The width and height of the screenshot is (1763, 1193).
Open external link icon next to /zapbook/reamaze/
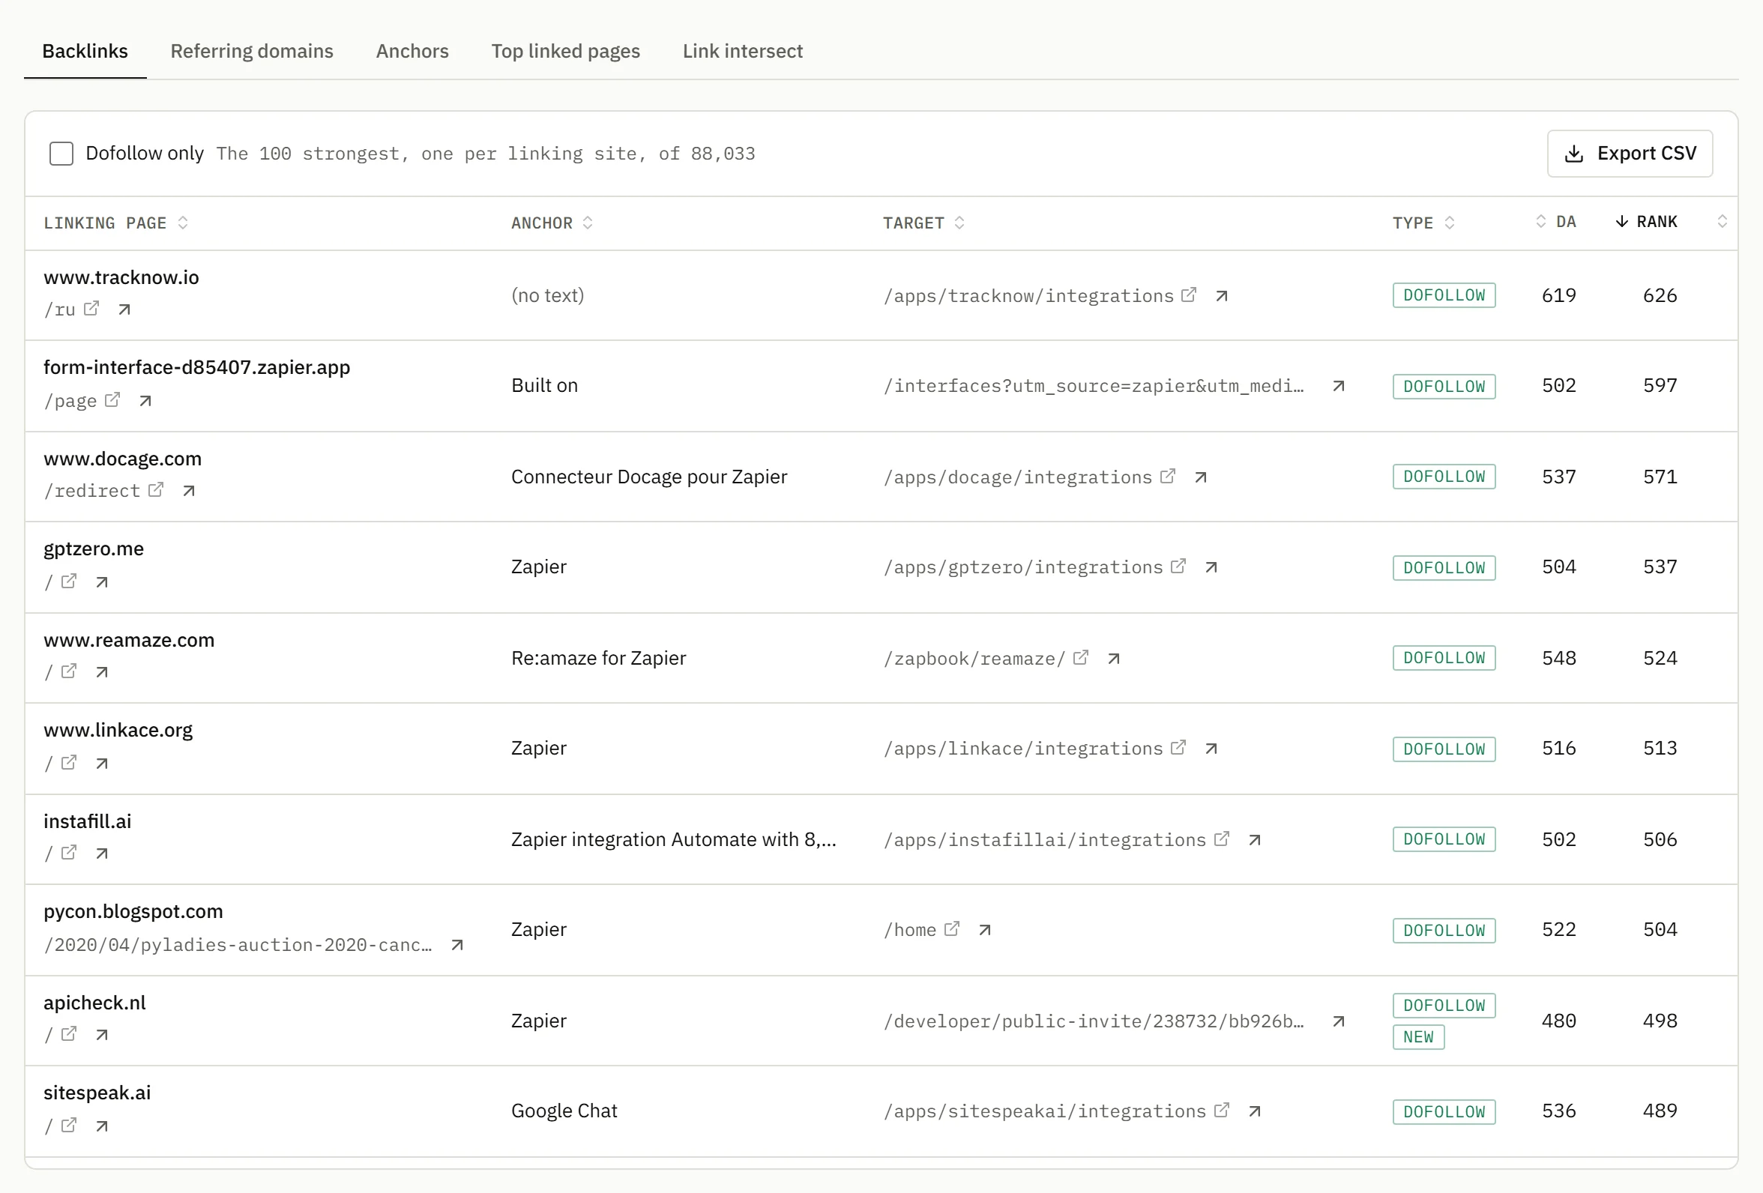click(1080, 657)
